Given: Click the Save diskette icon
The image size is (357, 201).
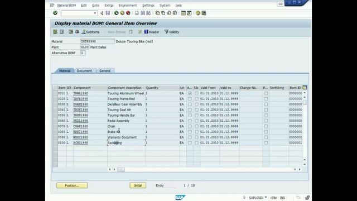Looking at the screenshot, I should [x=108, y=13].
